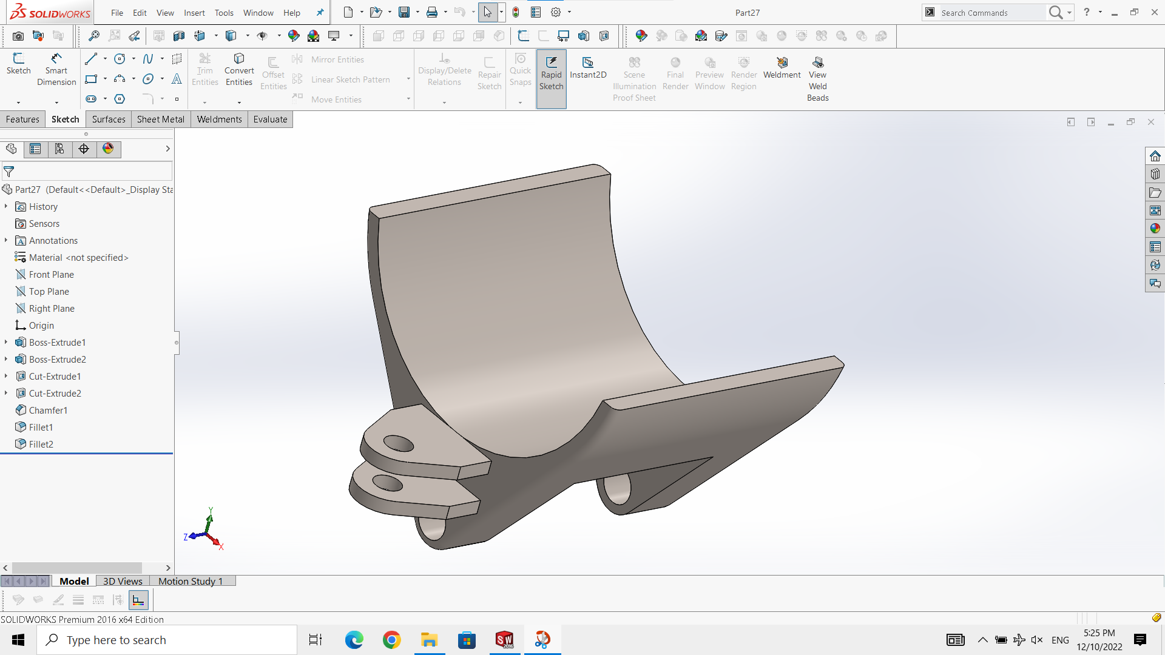1165x655 pixels.
Task: Select Chamfer1 in the feature tree
Action: tap(48, 411)
